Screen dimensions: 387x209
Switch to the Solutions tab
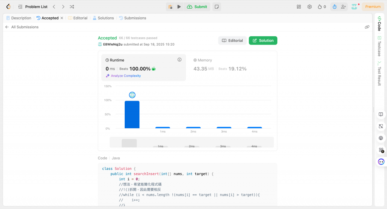coord(103,18)
